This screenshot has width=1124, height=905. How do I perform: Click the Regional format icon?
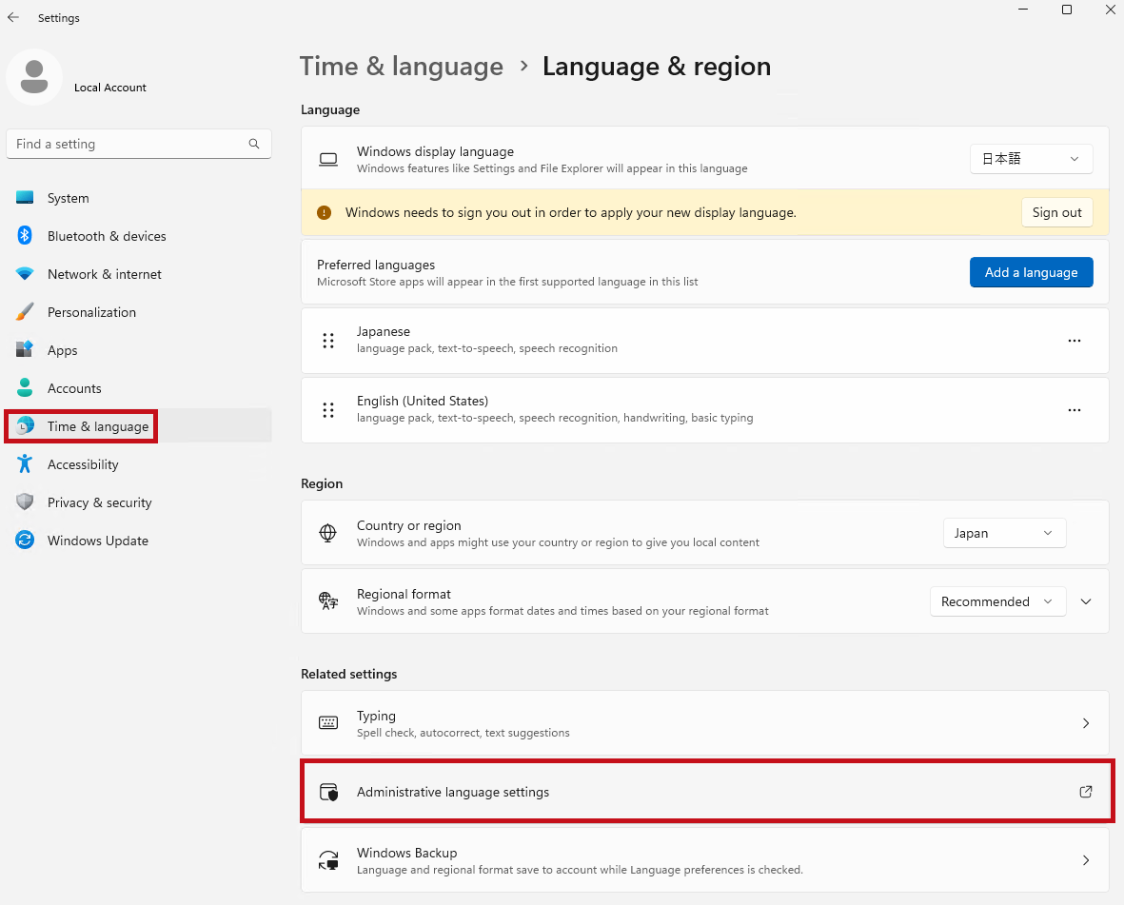328,601
